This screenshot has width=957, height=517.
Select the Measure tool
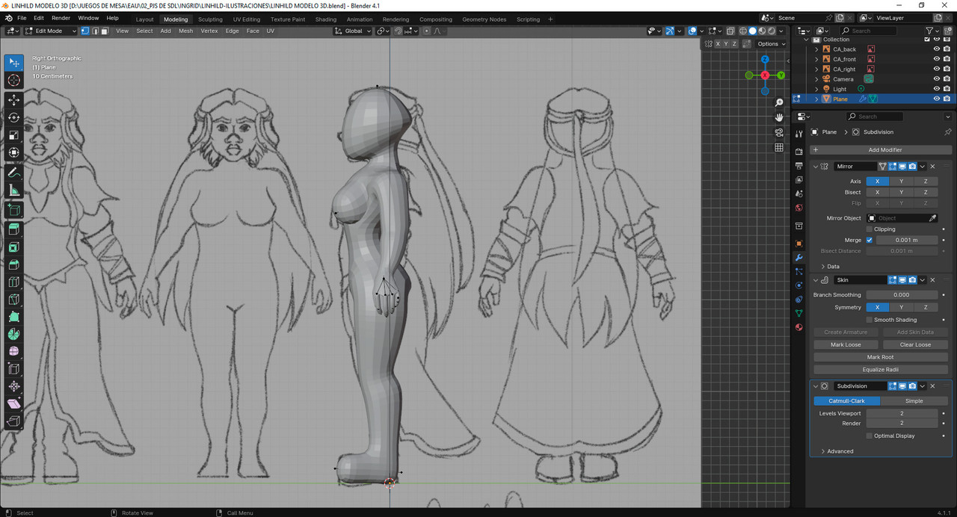click(13, 191)
